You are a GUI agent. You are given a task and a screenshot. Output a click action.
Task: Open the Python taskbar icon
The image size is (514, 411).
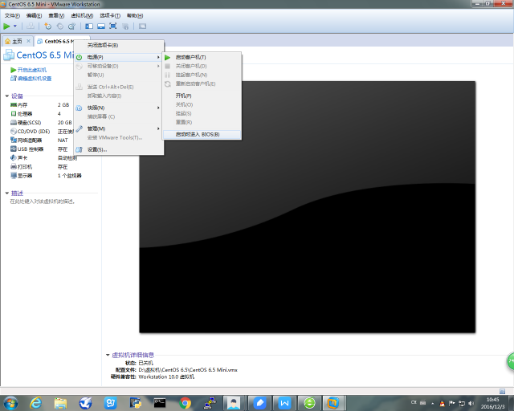pos(135,403)
